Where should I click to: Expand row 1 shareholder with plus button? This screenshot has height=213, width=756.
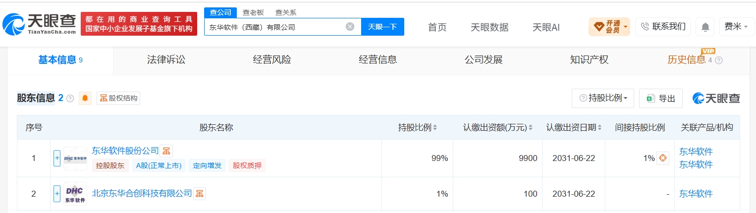(57, 159)
